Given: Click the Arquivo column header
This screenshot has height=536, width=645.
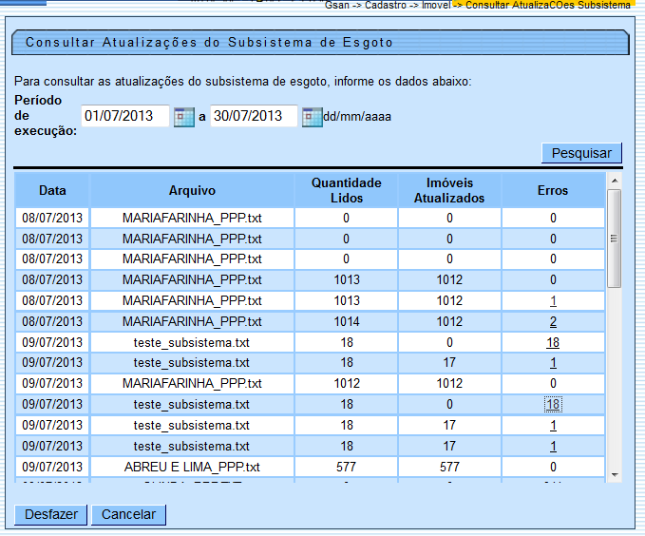Looking at the screenshot, I should coord(192,190).
